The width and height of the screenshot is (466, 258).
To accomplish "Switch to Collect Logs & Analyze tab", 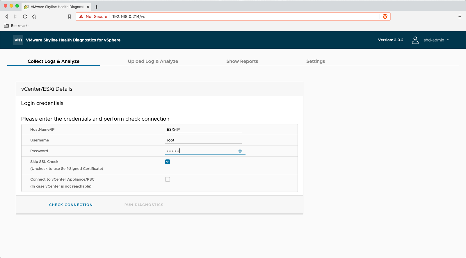I will click(54, 61).
